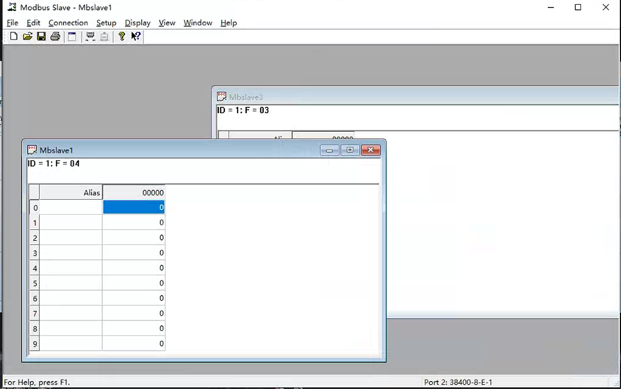Click the Disconnect toolbar icon
This screenshot has height=389, width=621.
click(x=104, y=37)
